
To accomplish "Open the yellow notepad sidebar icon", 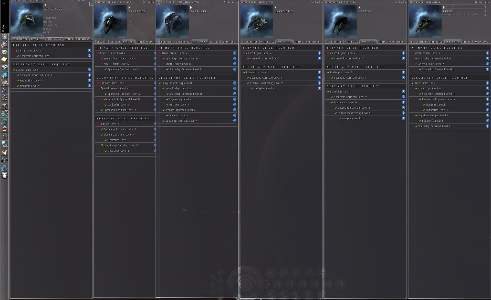I will [x=5, y=60].
